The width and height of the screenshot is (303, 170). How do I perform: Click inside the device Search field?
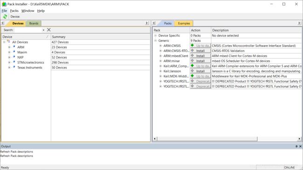click(28, 30)
